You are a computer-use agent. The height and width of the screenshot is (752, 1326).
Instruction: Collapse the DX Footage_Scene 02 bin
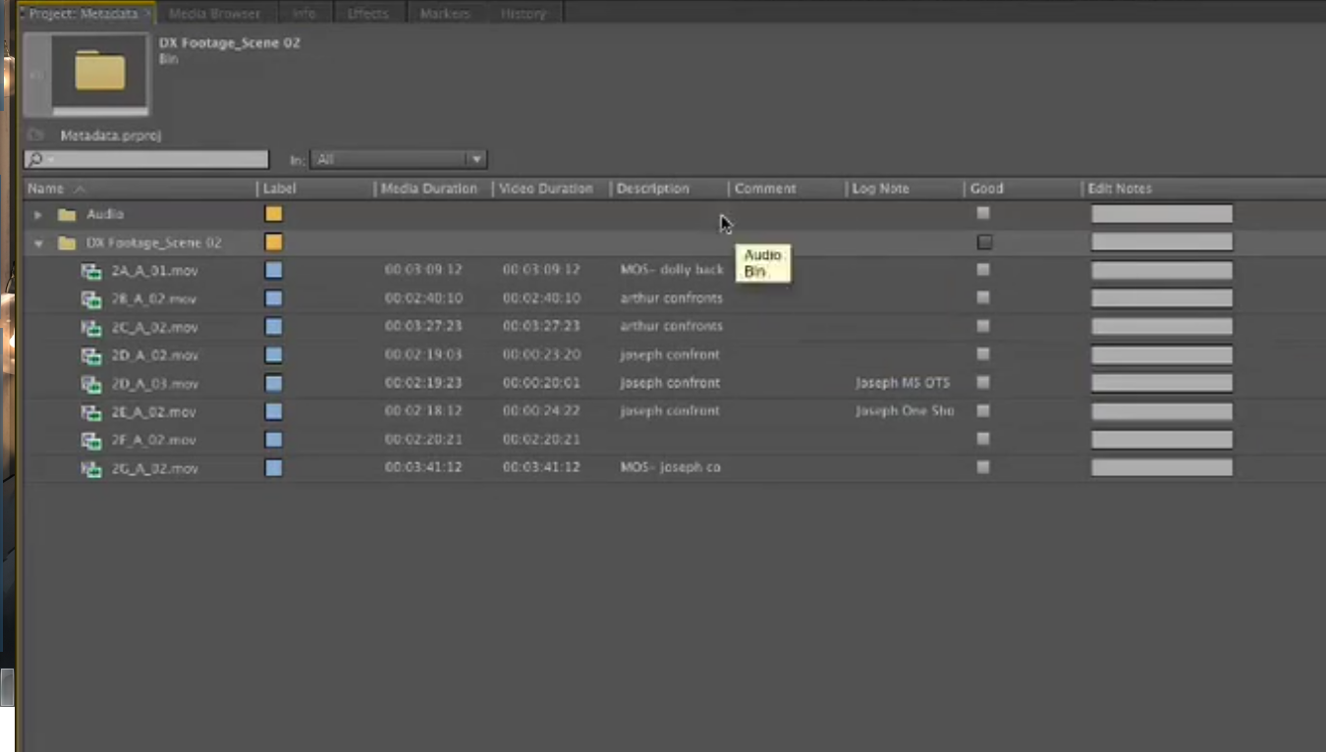(37, 242)
